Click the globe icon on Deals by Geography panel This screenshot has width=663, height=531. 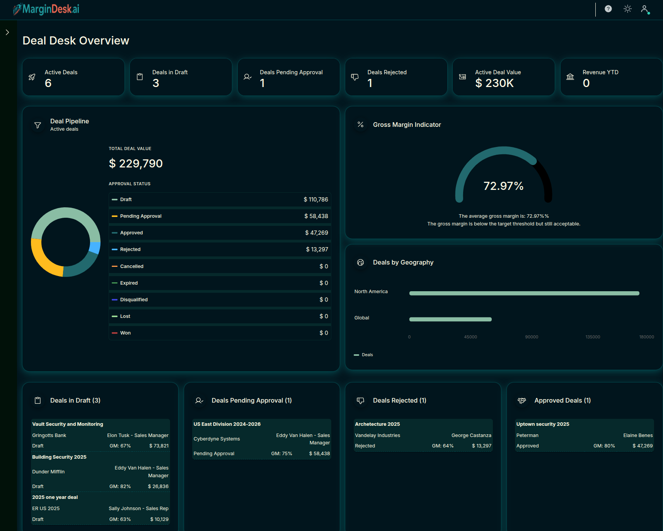pos(361,263)
